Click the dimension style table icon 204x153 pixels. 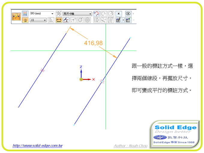(25, 13)
